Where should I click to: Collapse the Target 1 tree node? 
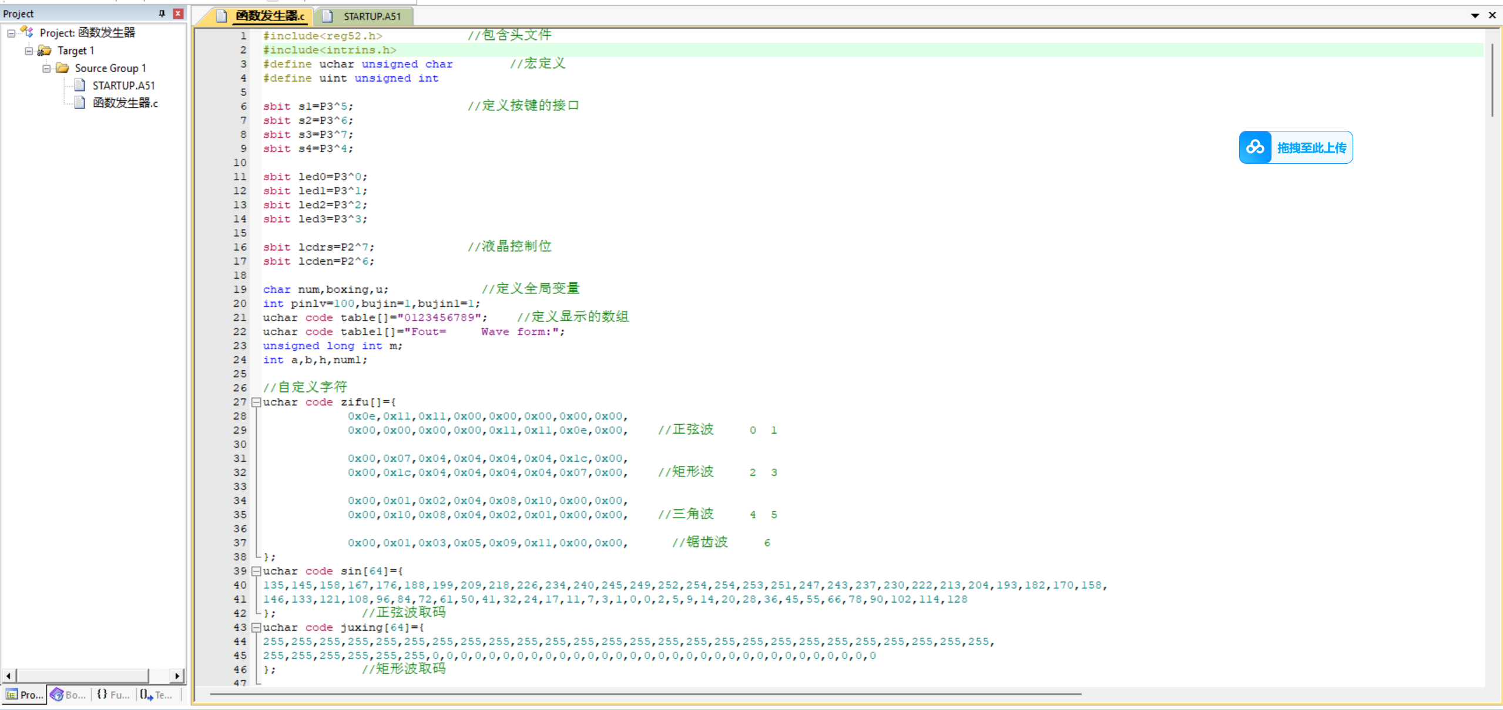click(x=29, y=50)
